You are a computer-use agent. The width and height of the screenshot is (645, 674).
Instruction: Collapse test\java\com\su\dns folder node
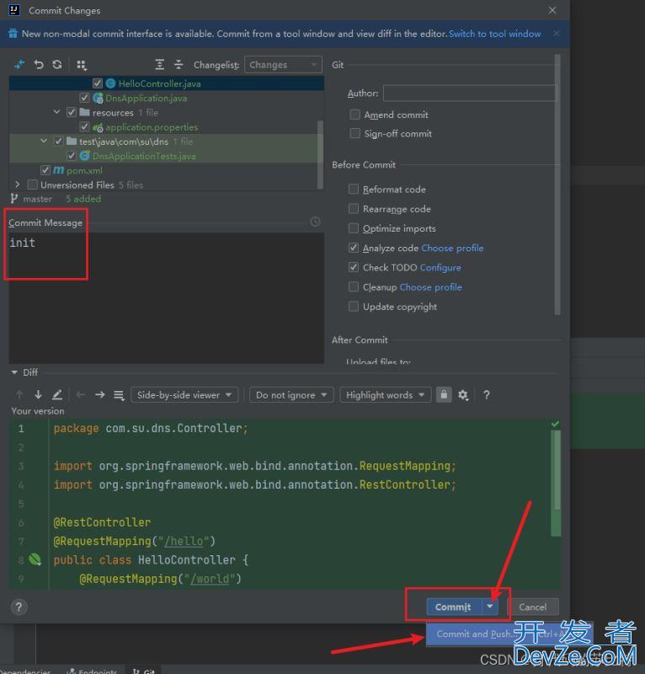pyautogui.click(x=44, y=141)
